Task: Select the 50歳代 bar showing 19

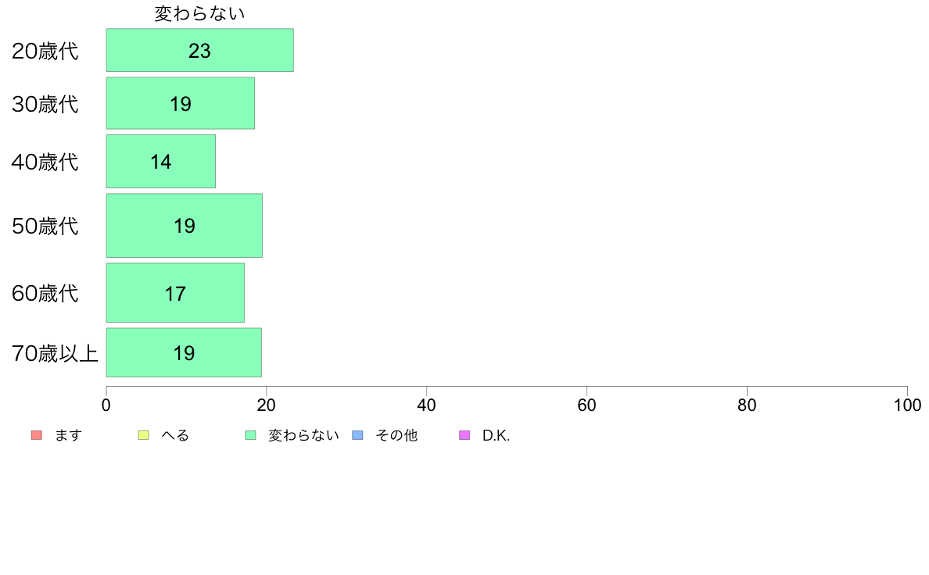Action: click(185, 226)
